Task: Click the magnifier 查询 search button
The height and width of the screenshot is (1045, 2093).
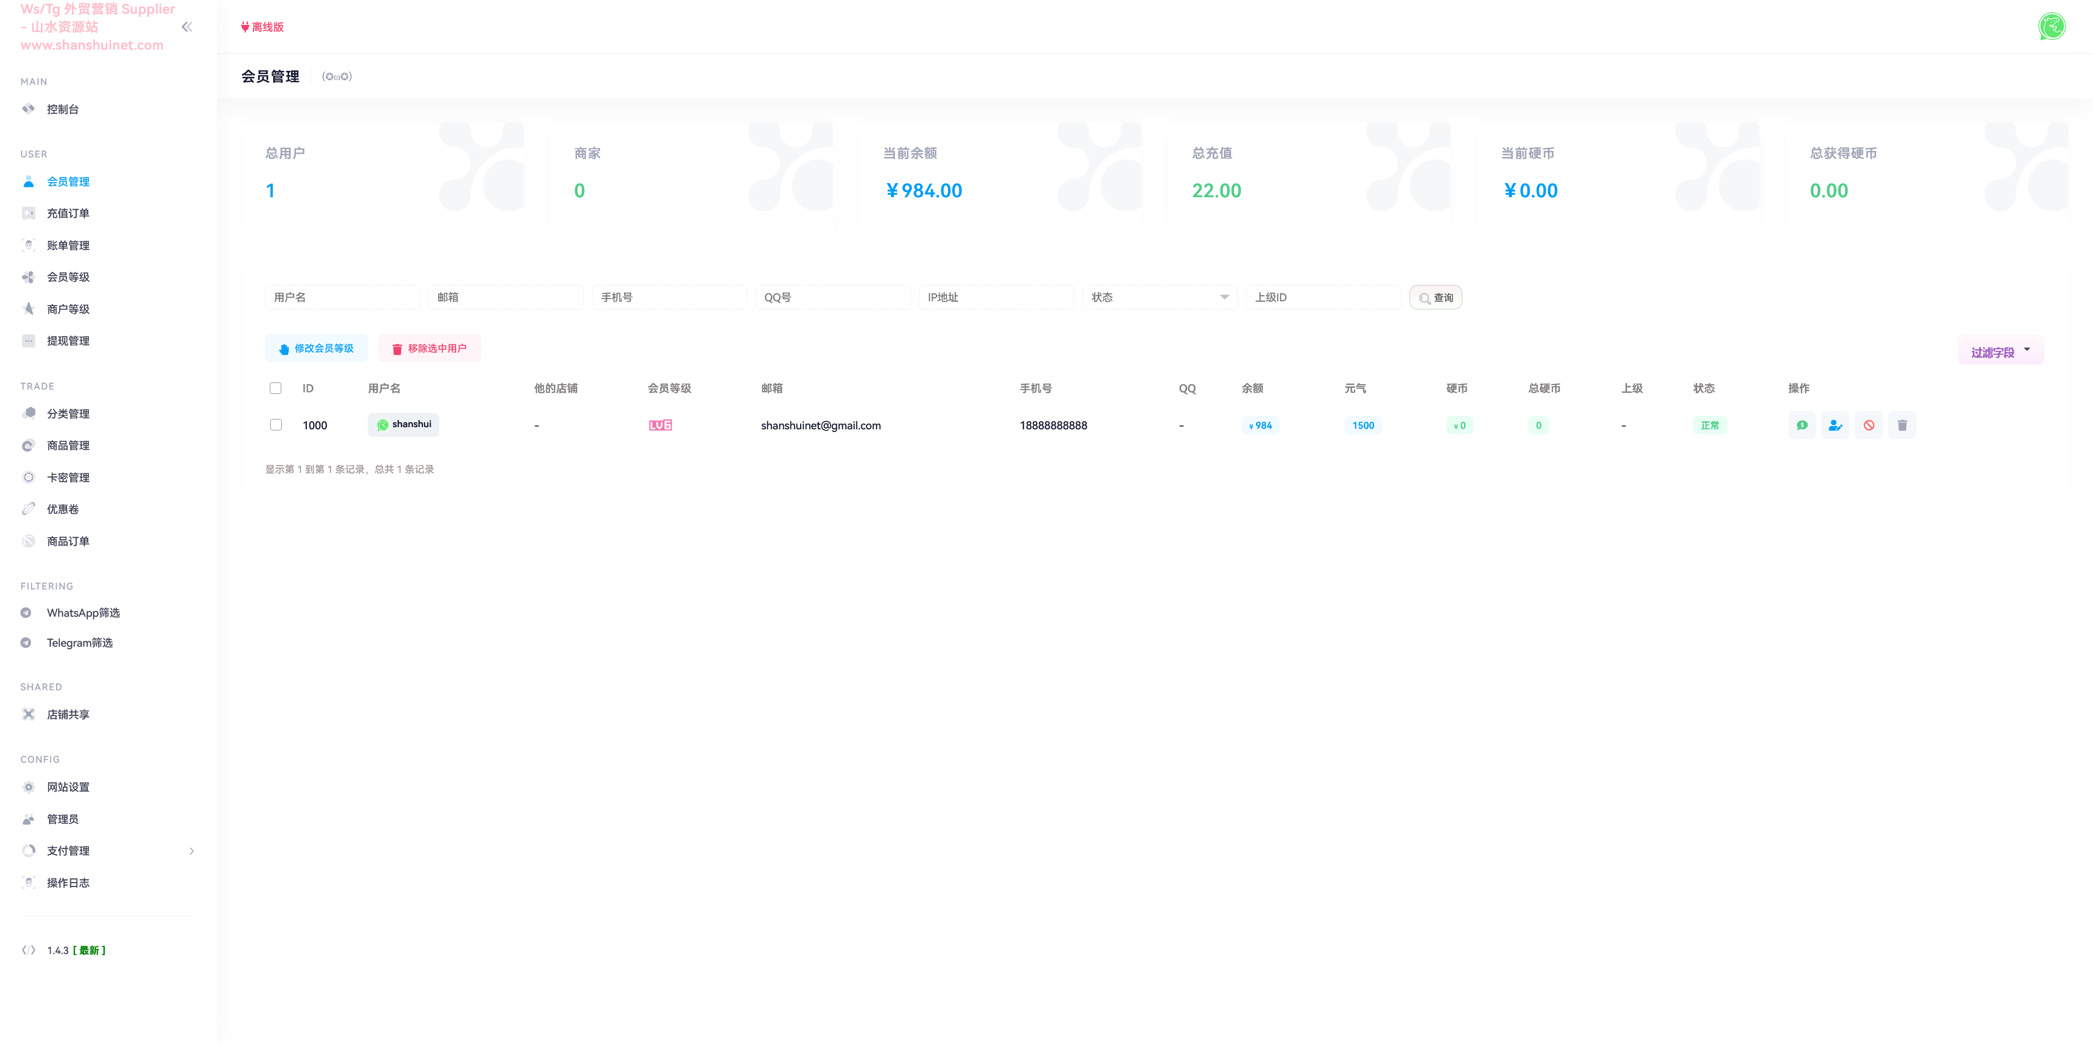Action: [1435, 298]
